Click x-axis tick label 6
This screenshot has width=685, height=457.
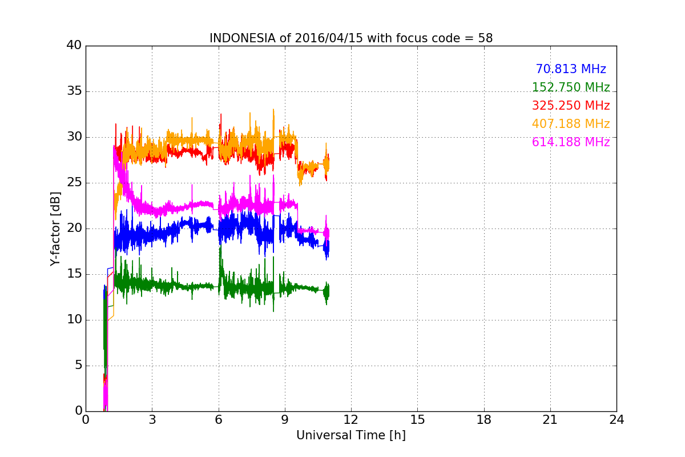tap(219, 420)
